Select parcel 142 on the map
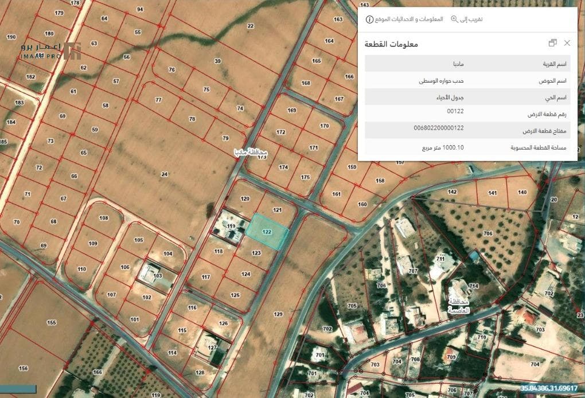Screen dimensions: 585x398 [x=452, y=192]
